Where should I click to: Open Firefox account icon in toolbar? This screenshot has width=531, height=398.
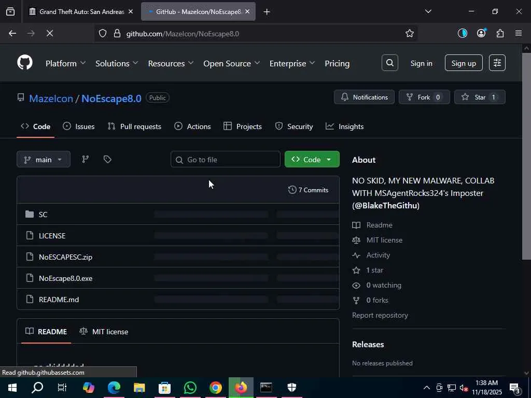click(x=481, y=33)
